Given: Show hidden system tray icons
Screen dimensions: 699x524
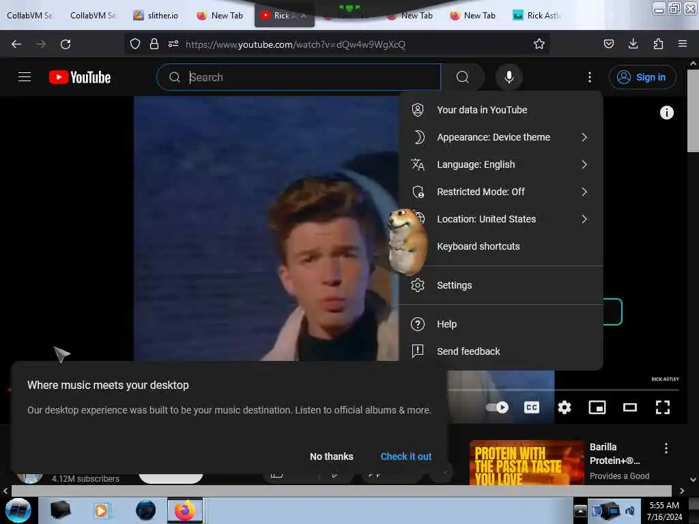Looking at the screenshot, I should pyautogui.click(x=580, y=510).
